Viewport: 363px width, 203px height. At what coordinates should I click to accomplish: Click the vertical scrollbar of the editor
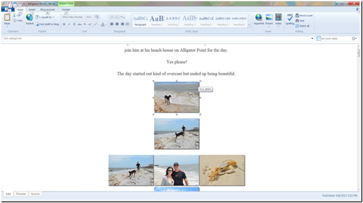point(358,118)
